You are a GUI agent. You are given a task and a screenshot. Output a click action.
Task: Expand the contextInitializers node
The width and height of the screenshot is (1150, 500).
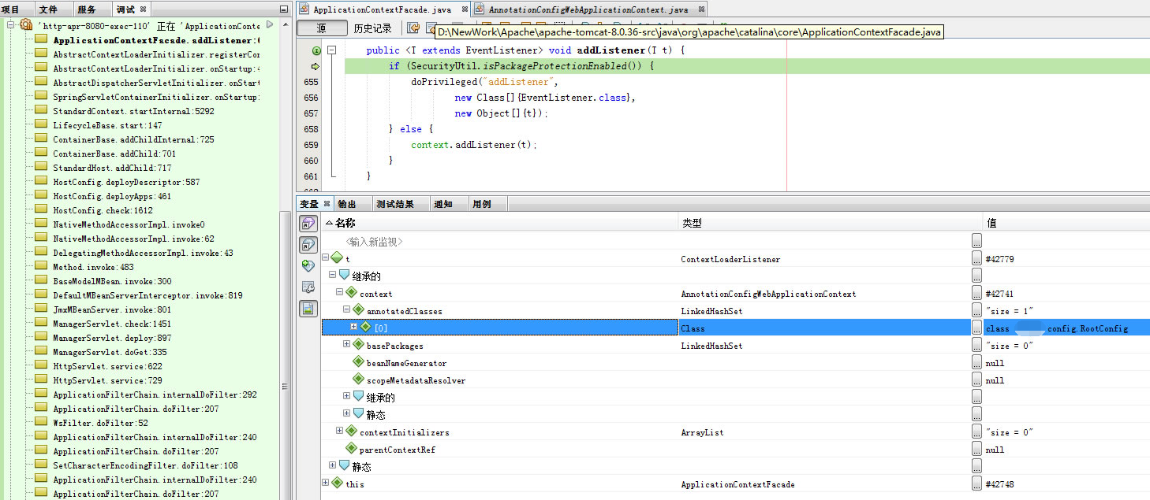pos(340,431)
